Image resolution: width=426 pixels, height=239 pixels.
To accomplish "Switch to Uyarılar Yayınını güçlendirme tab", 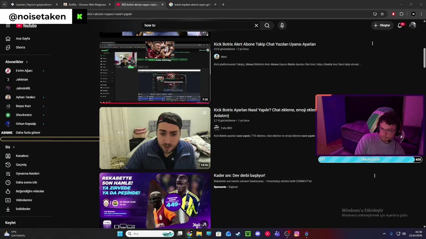I will coord(34,5).
